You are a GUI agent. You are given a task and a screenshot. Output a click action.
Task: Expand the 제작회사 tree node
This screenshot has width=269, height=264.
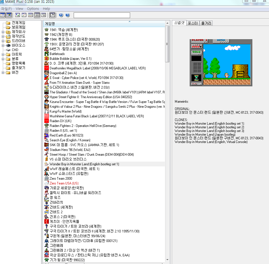coord(3,32)
